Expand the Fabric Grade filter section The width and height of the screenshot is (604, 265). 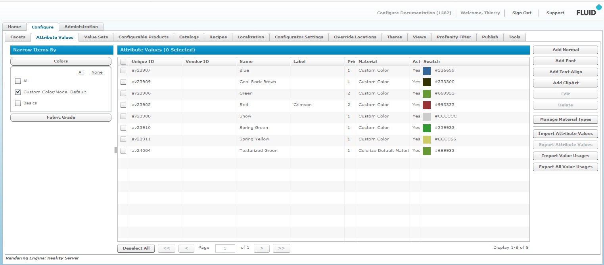click(61, 117)
